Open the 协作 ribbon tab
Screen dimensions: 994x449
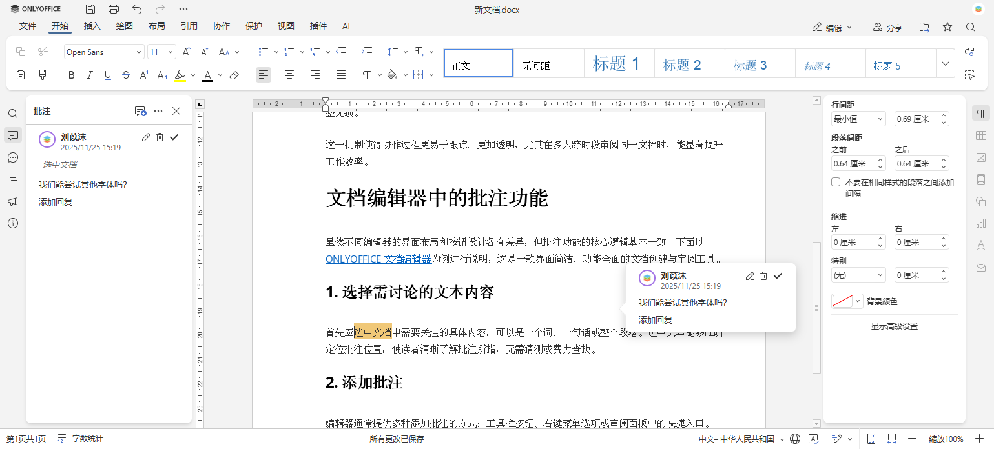point(222,26)
